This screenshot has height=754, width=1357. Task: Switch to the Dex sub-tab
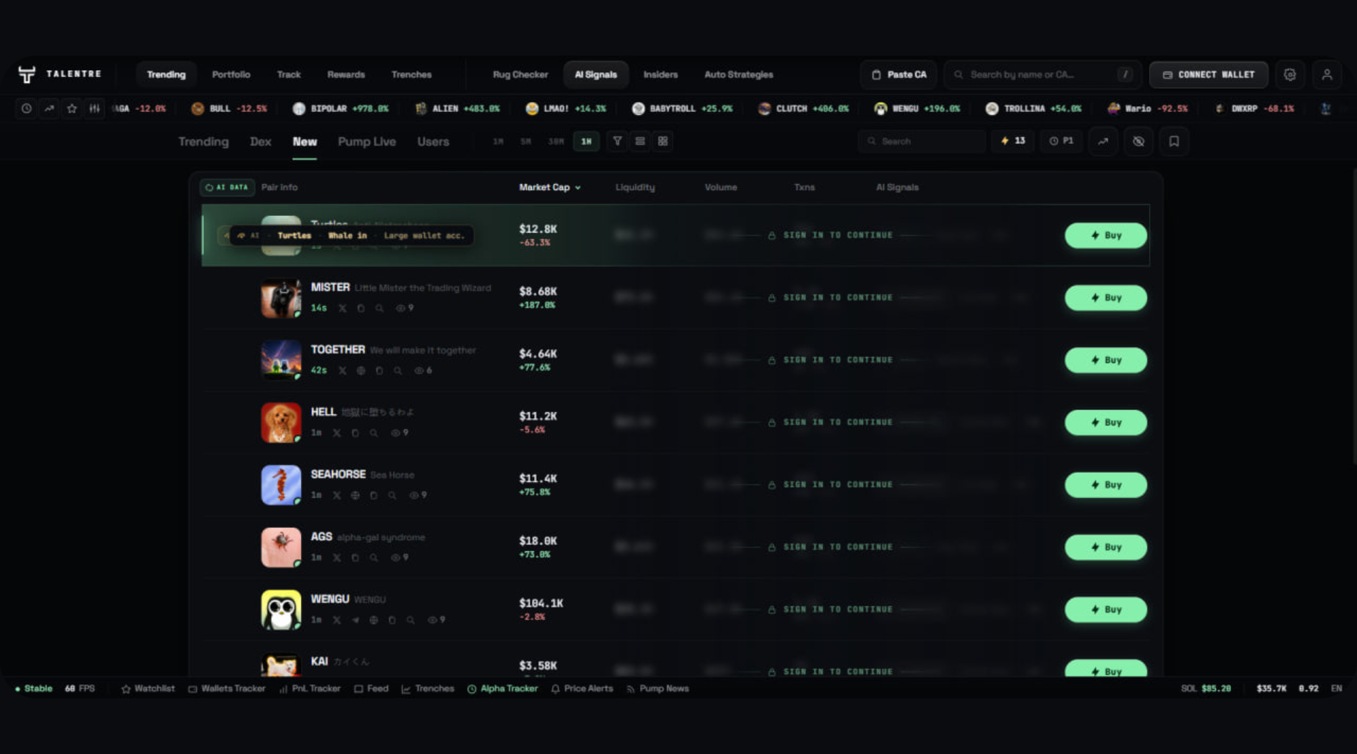pyautogui.click(x=260, y=142)
